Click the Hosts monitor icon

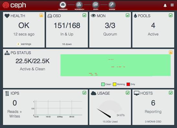[x=137, y=93]
